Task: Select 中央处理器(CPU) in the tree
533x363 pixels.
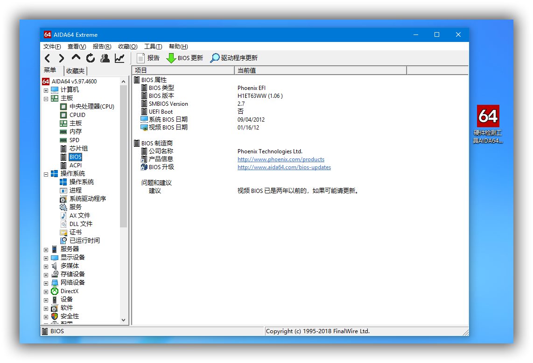Action: 92,107
